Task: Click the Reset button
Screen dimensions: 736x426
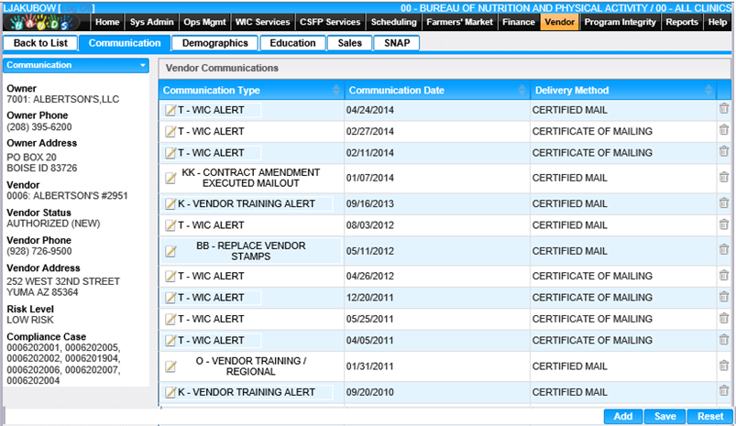Action: [x=710, y=416]
